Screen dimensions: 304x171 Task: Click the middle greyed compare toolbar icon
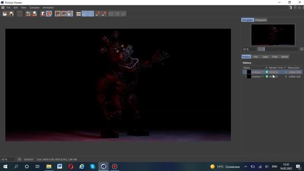[117, 14]
